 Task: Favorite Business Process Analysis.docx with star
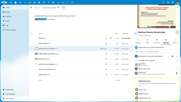[x=136, y=33]
